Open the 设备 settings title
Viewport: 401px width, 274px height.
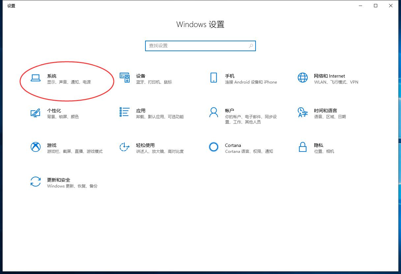[141, 76]
